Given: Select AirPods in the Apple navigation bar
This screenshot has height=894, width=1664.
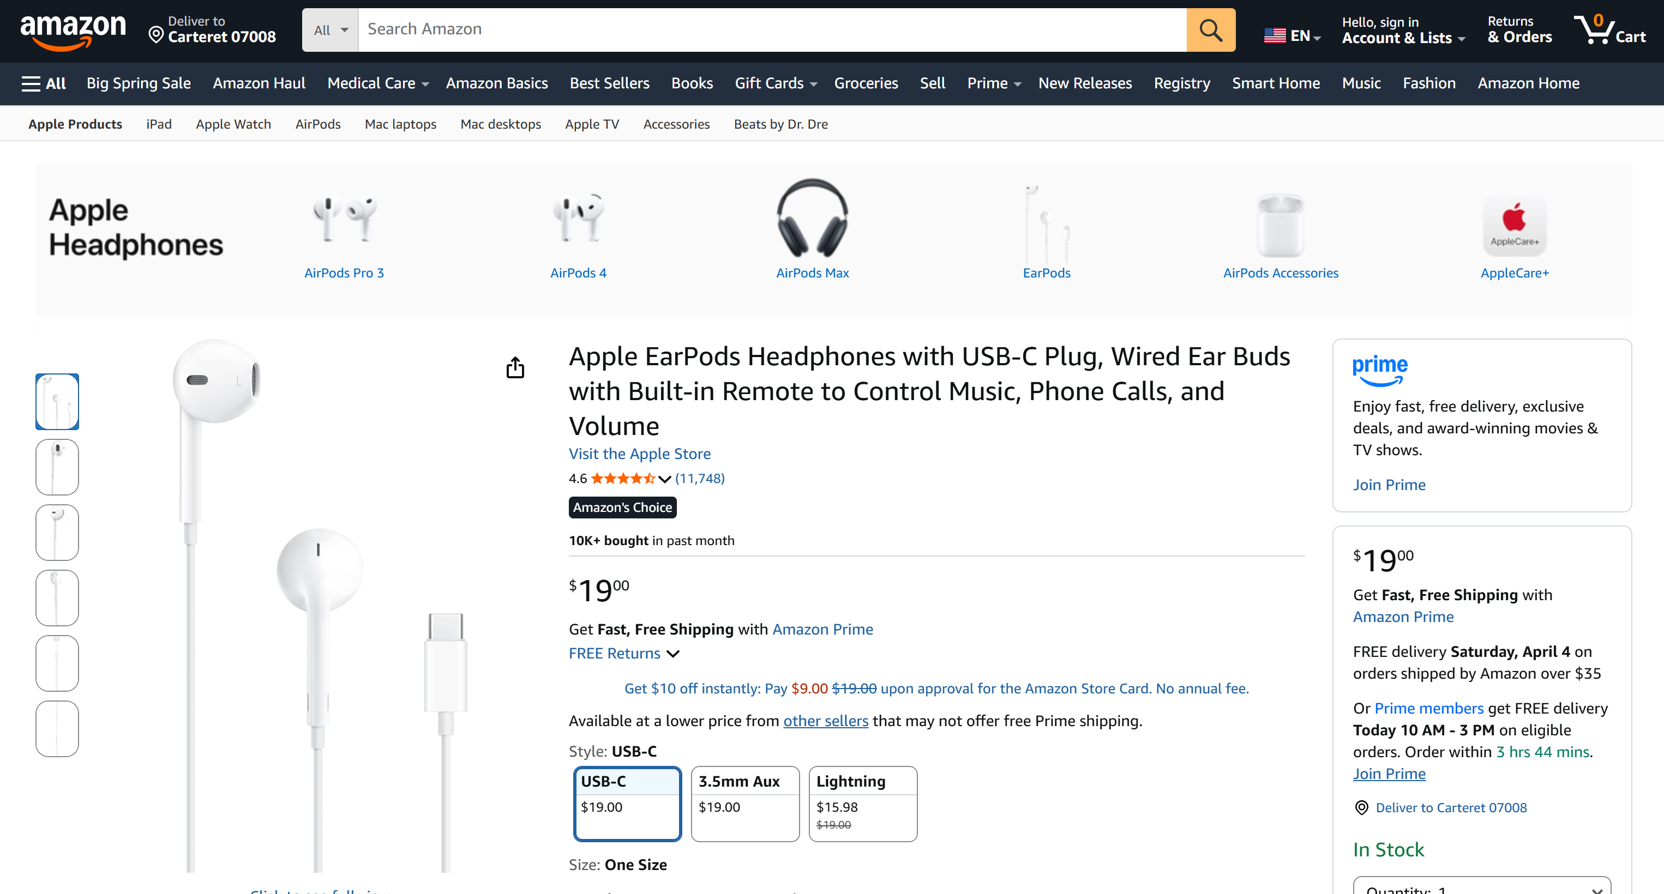Looking at the screenshot, I should click(318, 124).
